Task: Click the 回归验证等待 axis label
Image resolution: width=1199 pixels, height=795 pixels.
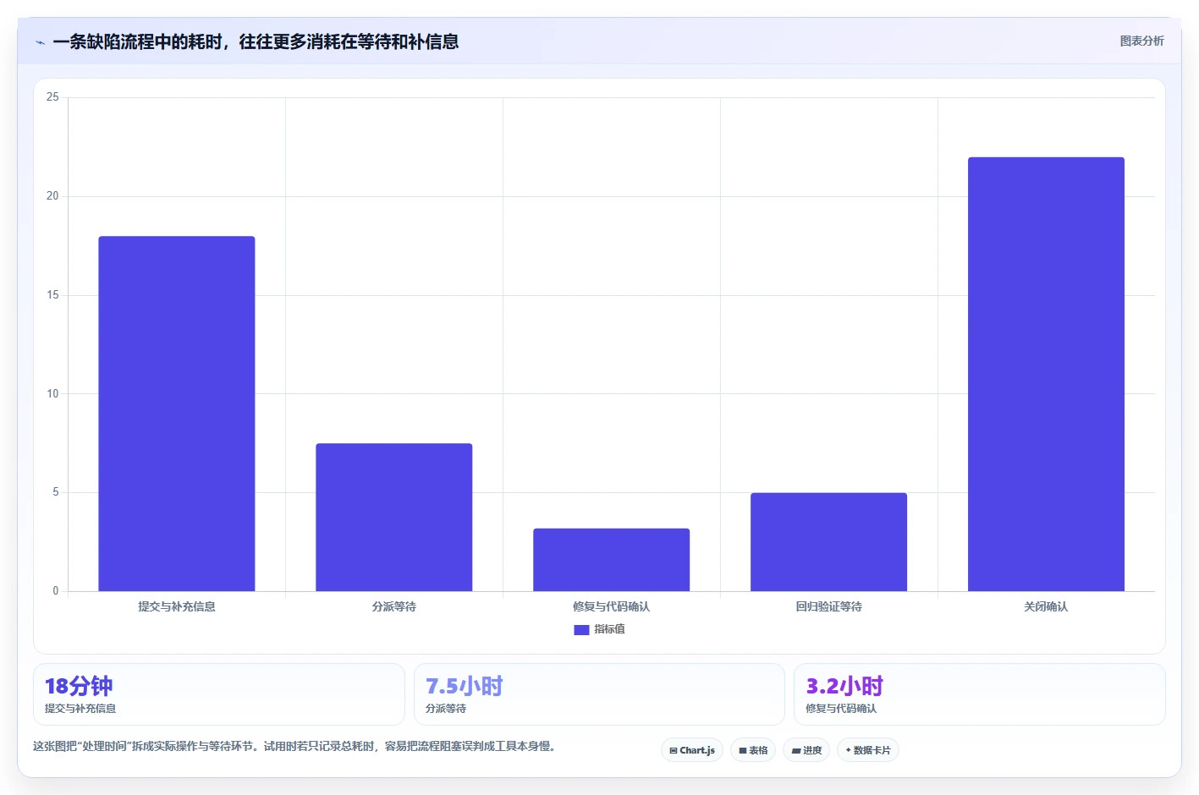Action: point(828,606)
